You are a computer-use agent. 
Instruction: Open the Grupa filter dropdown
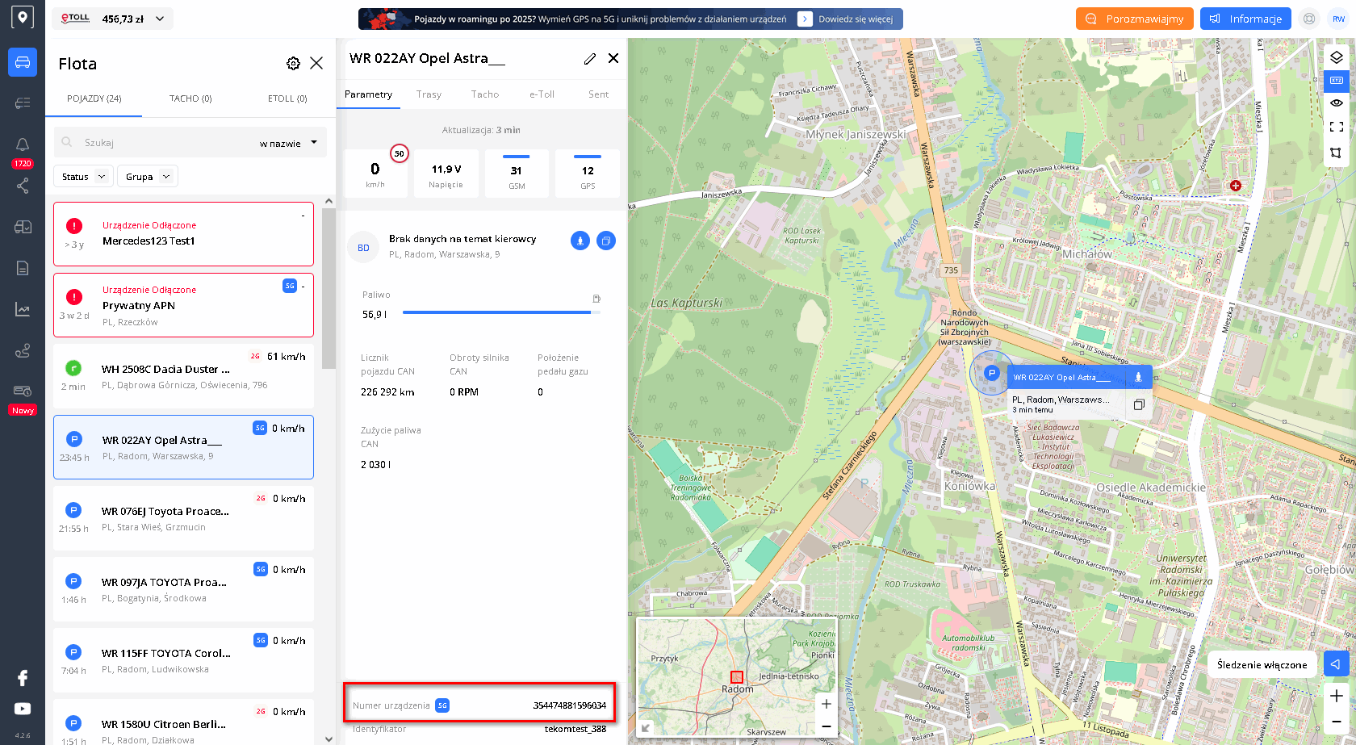pos(147,177)
